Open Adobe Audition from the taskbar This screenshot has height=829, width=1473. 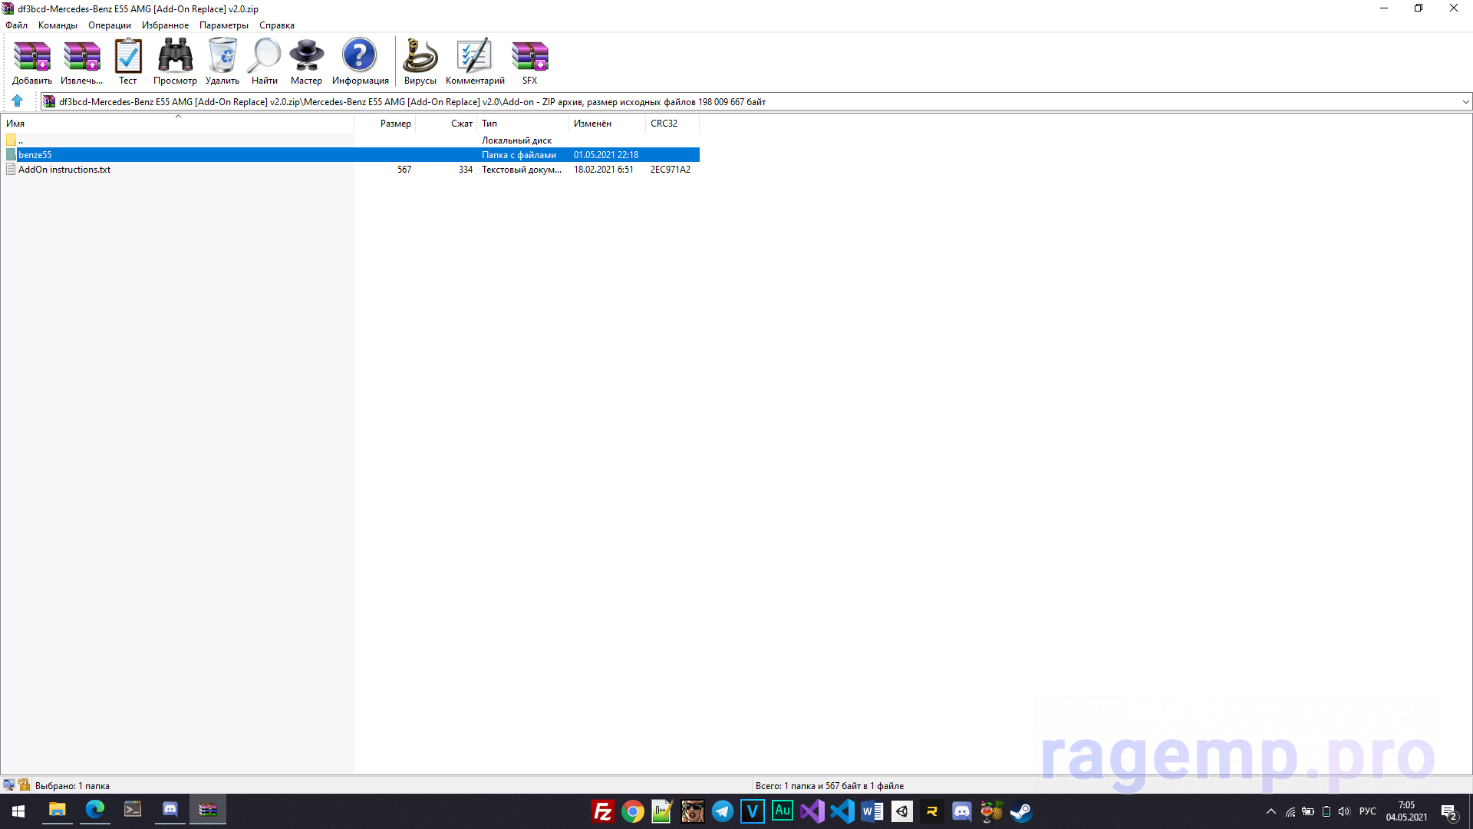(x=783, y=811)
